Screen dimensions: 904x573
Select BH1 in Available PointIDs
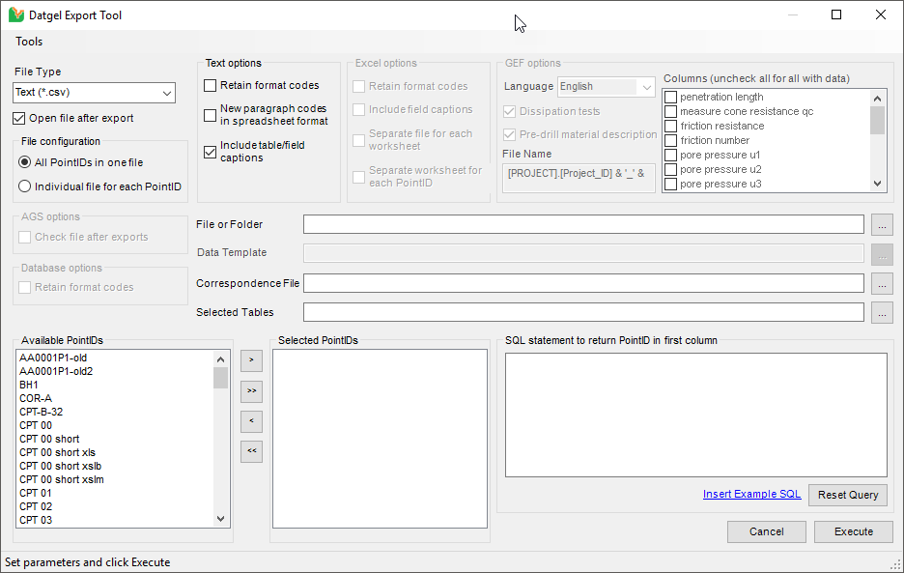(29, 385)
